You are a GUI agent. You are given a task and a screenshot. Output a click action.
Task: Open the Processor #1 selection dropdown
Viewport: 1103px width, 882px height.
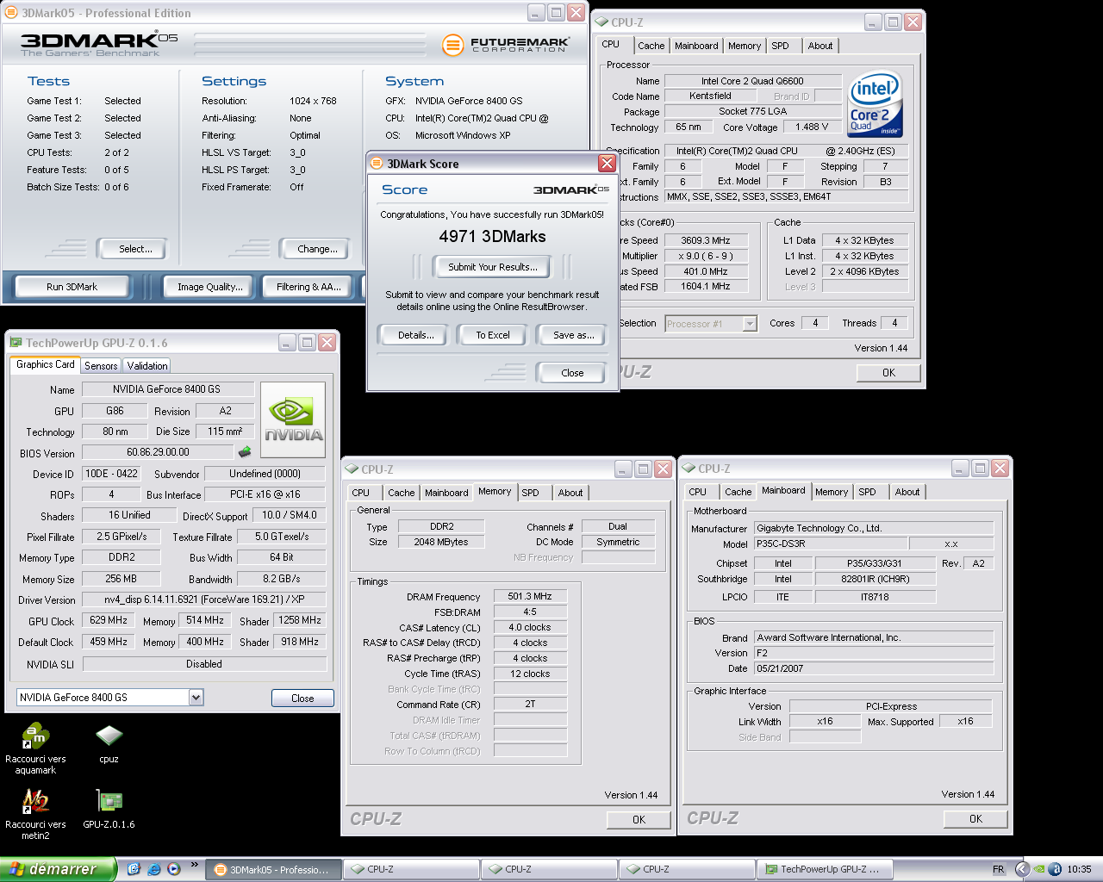click(x=750, y=324)
